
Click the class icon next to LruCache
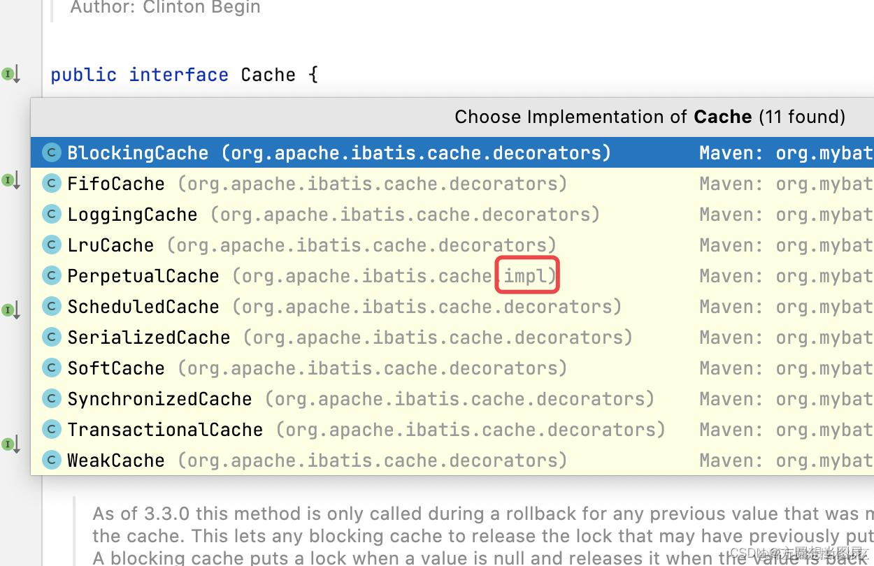click(52, 245)
